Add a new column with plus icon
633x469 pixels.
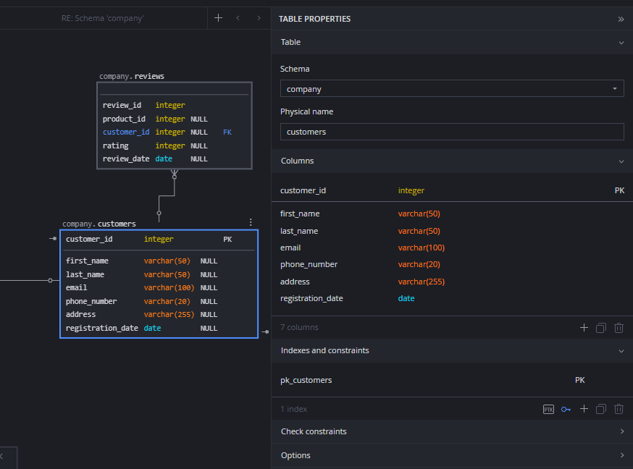(x=584, y=327)
